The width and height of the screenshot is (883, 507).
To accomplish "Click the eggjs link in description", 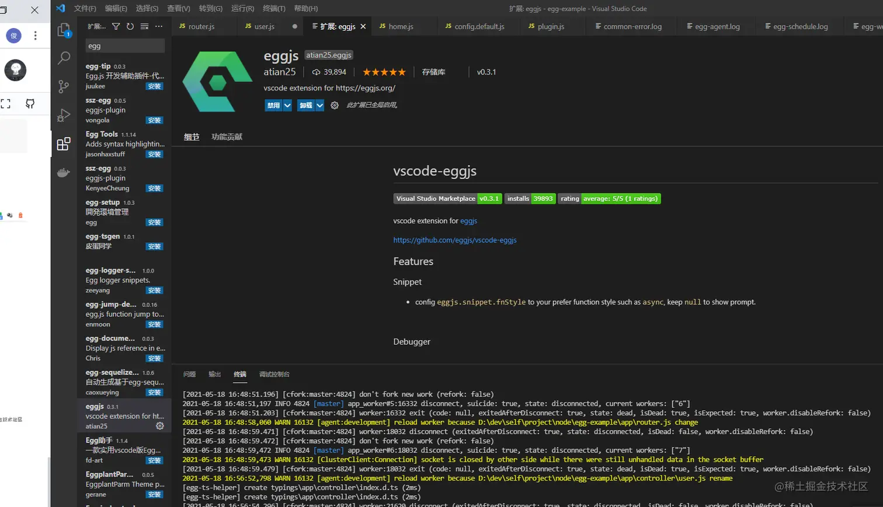I will [468, 221].
